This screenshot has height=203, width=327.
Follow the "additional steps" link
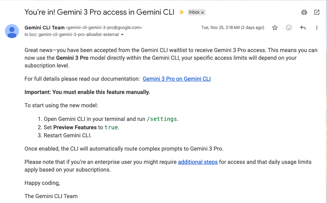(x=198, y=162)
